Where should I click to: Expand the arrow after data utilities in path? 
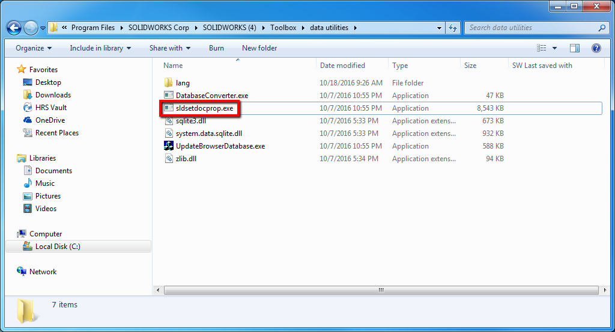pos(356,28)
